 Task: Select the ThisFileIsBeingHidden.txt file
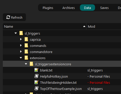point(62,82)
